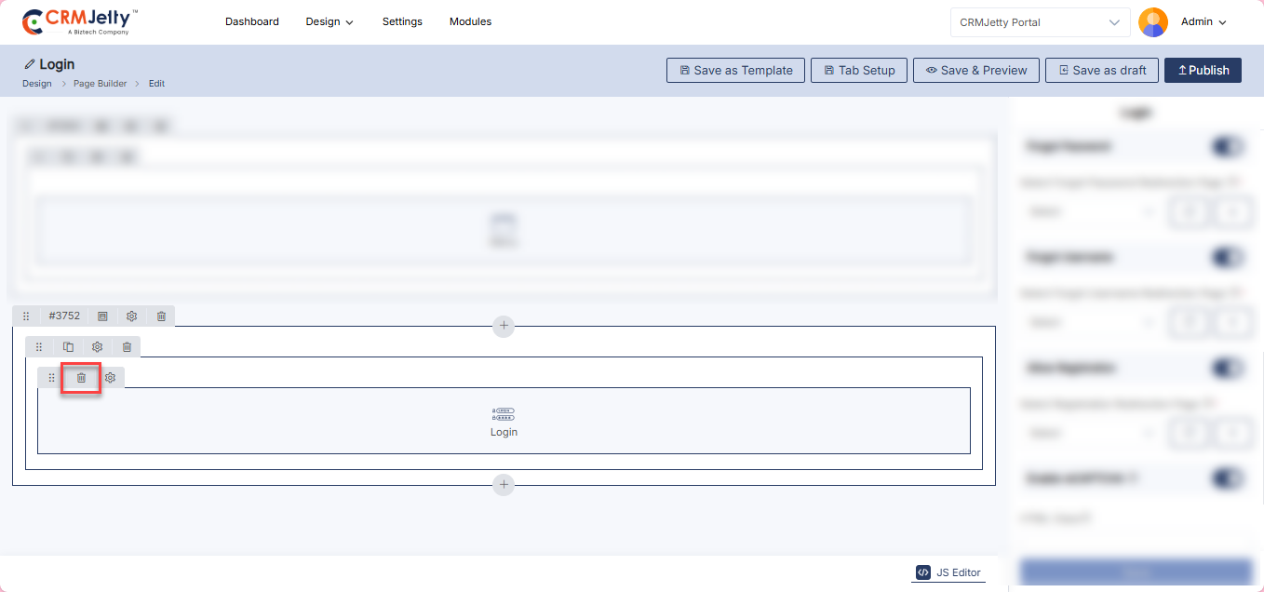Delete the Login widget using its trash icon
The image size is (1264, 592).
click(81, 378)
